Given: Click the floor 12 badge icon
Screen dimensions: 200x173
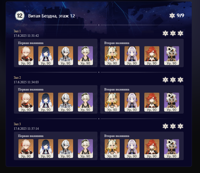Looking at the screenshot, I should click(20, 16).
